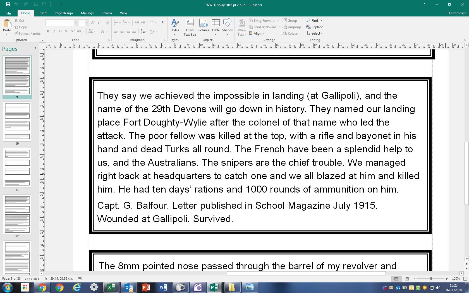Click the Decrease Indent icon
469x293 pixels.
pyautogui.click(x=137, y=23)
